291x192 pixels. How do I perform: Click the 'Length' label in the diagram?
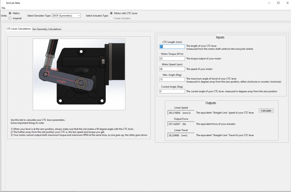pos(61,81)
